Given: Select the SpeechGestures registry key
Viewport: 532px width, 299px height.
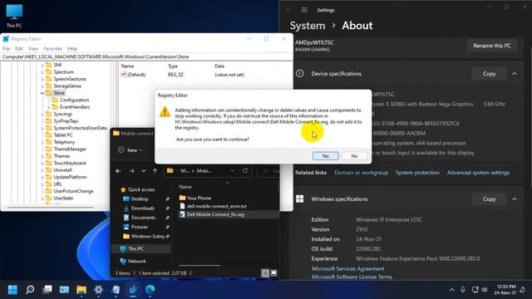Looking at the screenshot, I should point(70,79).
